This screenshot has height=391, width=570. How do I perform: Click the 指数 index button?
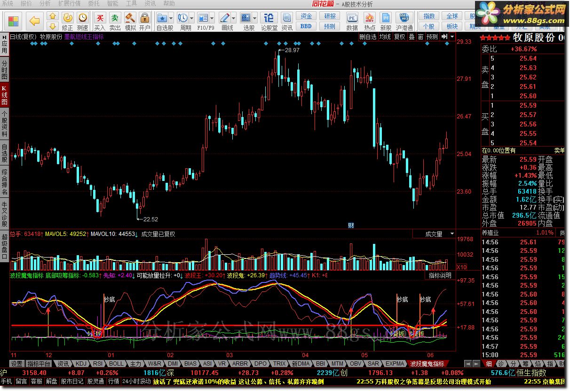[x=429, y=16]
